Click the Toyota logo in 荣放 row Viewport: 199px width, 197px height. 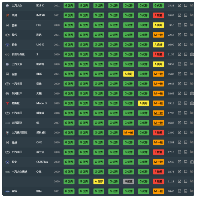click(x=7, y=84)
